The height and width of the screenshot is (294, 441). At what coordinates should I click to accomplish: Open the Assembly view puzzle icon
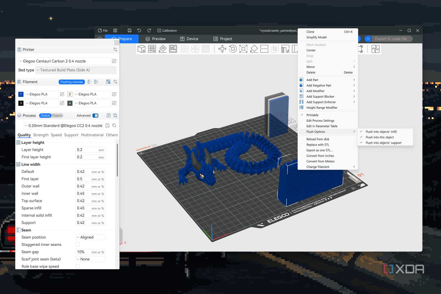376,49
